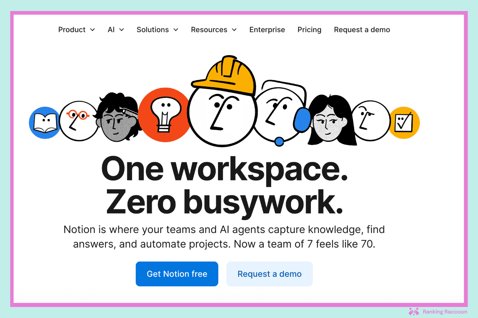Select Enterprise in the navigation bar

tap(267, 29)
